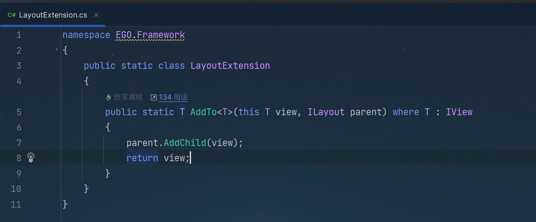The image size is (536, 222).
Task: Close the LayoutExtension.cs tab
Action: 96,15
